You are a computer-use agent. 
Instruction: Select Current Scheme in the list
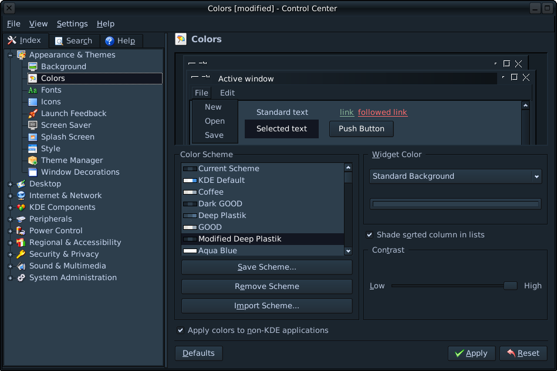(x=262, y=168)
